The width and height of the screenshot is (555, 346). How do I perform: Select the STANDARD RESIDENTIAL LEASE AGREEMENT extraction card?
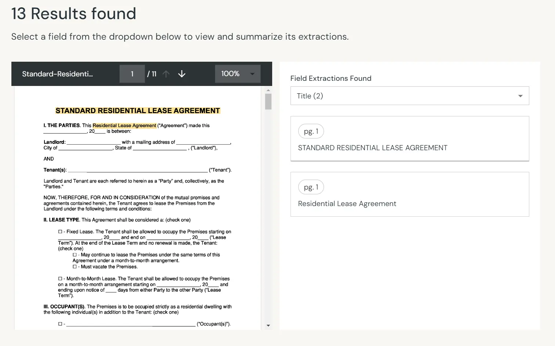coord(410,139)
